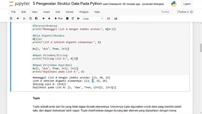Open the Widgets menu
Image resolution: width=202 pixels, height=114 pixels.
84,12
